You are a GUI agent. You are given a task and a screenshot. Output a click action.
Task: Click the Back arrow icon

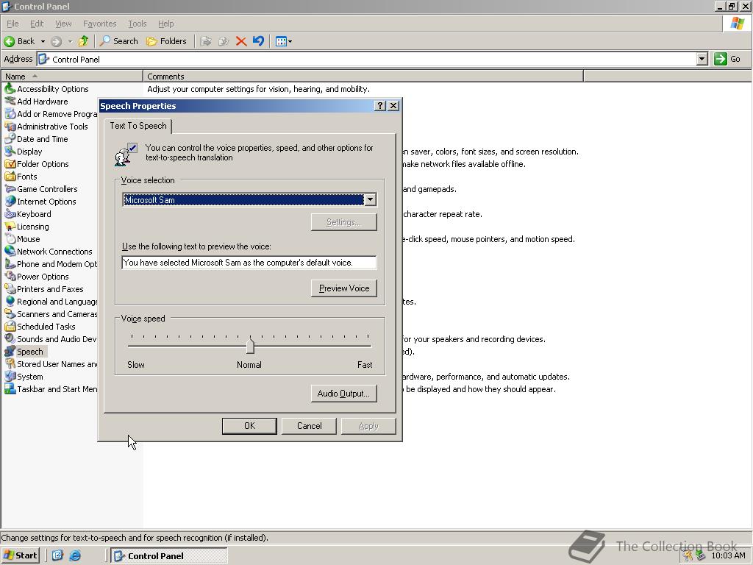(x=9, y=41)
